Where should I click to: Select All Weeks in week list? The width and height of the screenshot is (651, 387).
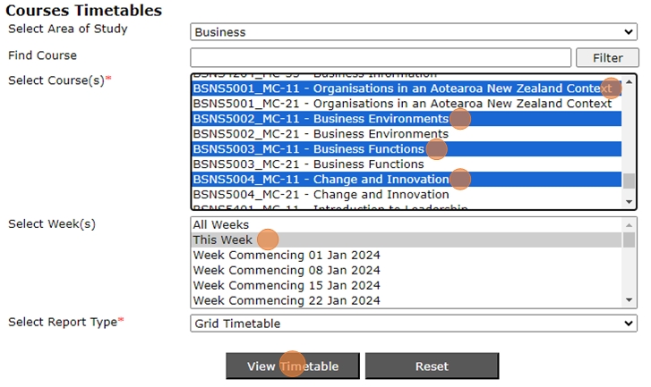pos(221,225)
